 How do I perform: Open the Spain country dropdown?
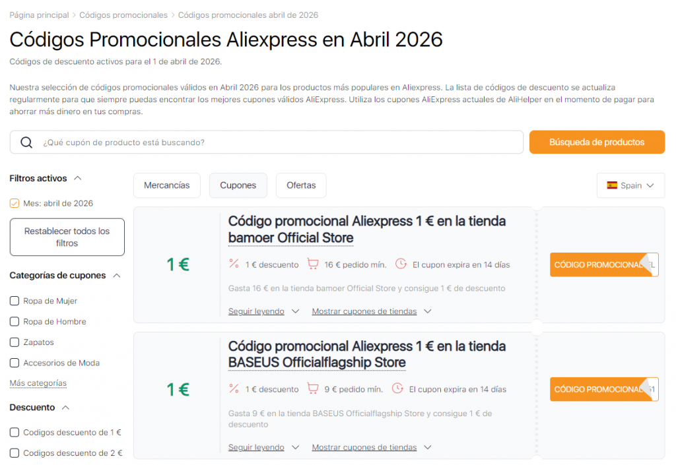(x=631, y=185)
